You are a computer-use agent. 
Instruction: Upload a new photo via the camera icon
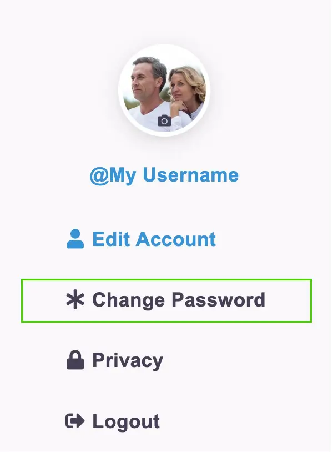164,120
